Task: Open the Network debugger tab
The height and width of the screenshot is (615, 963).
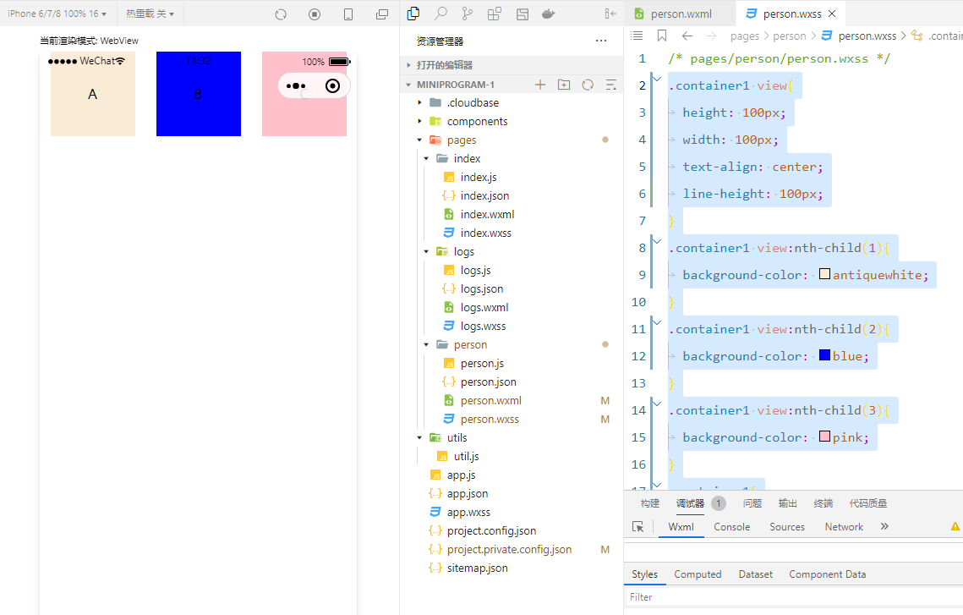Action: point(844,527)
